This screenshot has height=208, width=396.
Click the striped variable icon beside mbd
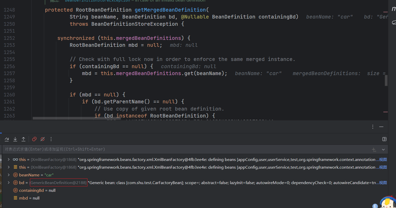(x=15, y=198)
